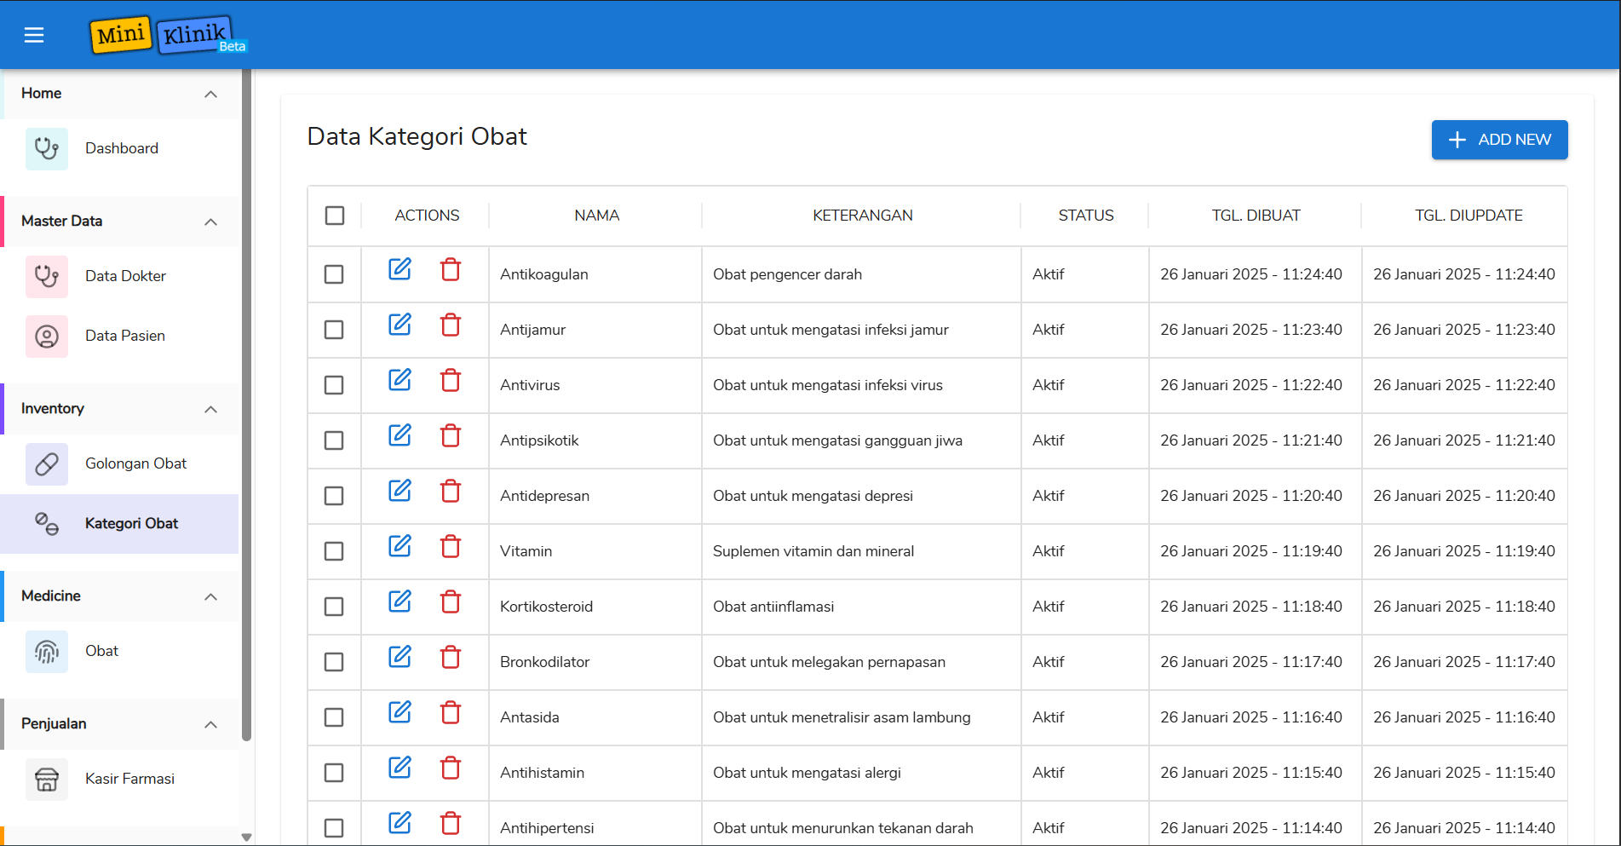Delete the Antidepresan row
This screenshot has height=846, width=1621.
(451, 491)
